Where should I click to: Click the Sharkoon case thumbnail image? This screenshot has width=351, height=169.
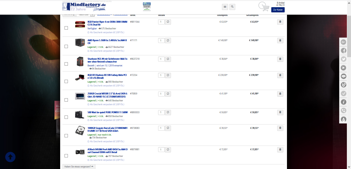click(80, 62)
